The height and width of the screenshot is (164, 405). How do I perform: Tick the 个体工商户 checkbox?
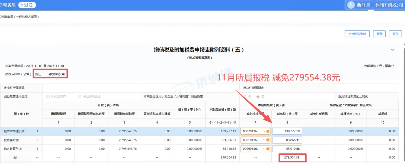click(48, 97)
